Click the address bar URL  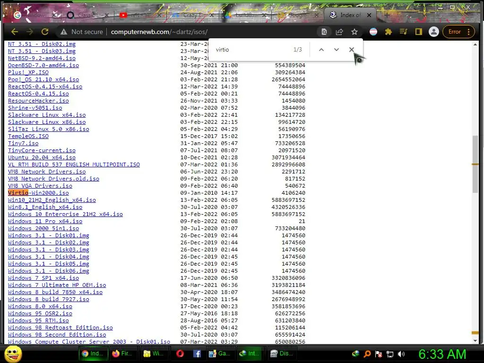click(159, 32)
